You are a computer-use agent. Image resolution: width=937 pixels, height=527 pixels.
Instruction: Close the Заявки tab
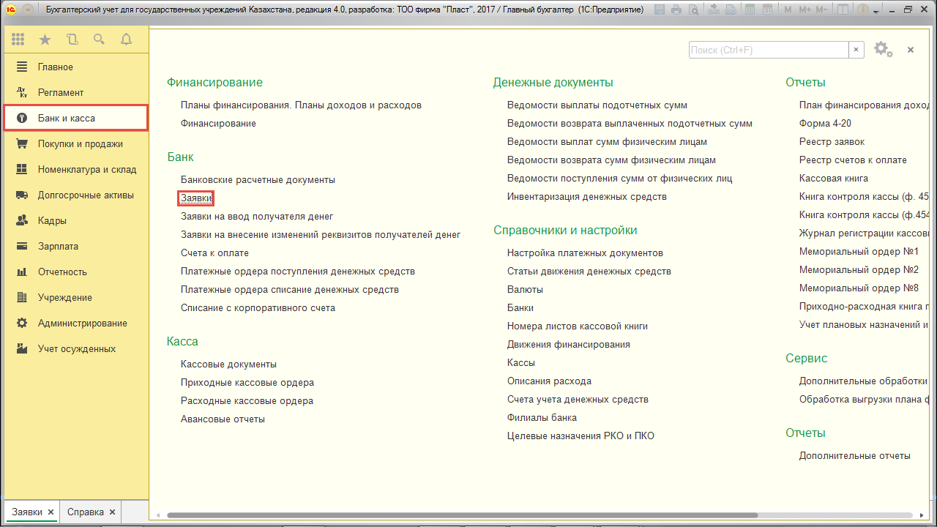pyautogui.click(x=51, y=512)
